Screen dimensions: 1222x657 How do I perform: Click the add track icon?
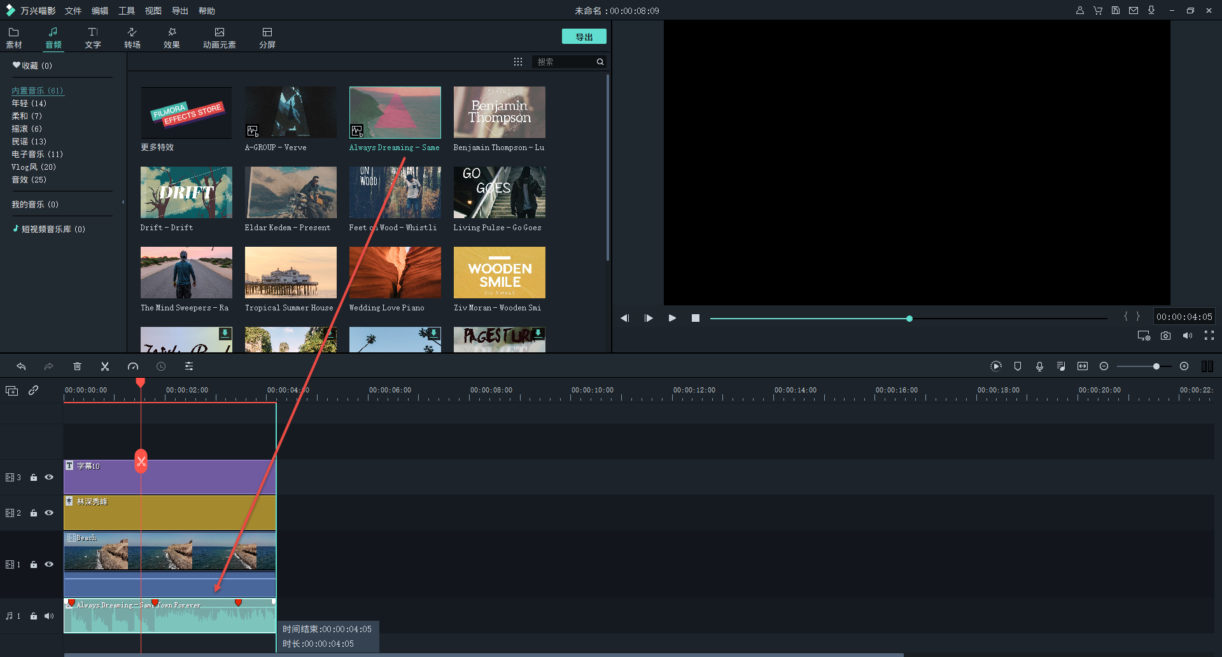[x=12, y=391]
